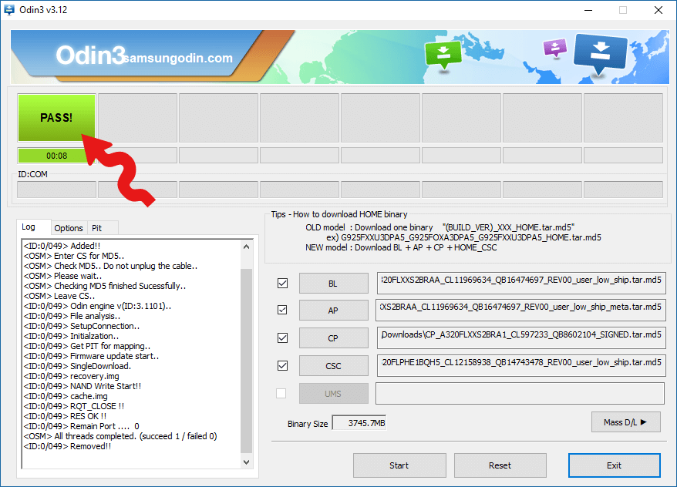Viewport: 677px width, 487px height.
Task: Tick the UMS checkbox
Action: [x=281, y=394]
